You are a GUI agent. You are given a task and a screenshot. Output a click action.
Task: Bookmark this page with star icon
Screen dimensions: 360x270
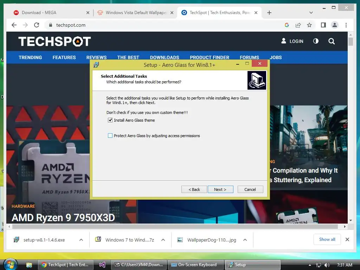[x=309, y=25]
